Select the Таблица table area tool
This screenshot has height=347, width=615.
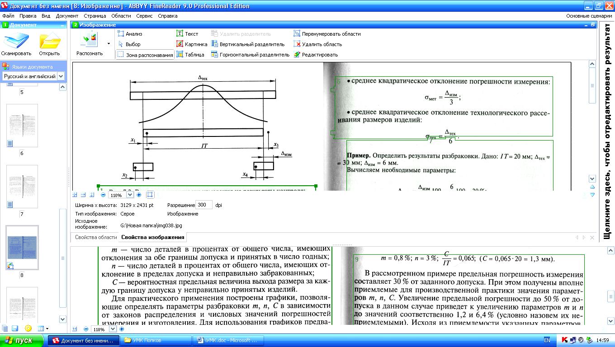(190, 55)
